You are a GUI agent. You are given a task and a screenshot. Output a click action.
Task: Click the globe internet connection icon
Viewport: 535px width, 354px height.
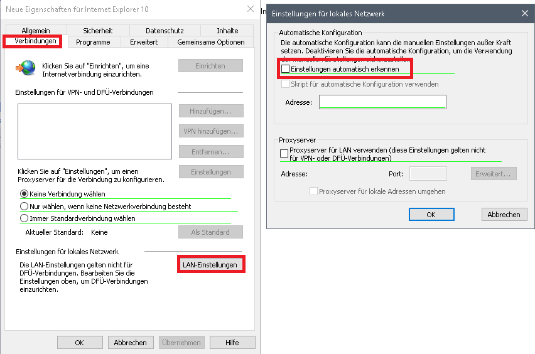[x=26, y=68]
